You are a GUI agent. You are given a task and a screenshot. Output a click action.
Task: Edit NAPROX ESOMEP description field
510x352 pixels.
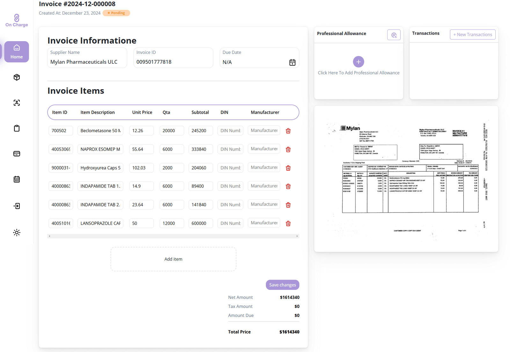coord(100,149)
